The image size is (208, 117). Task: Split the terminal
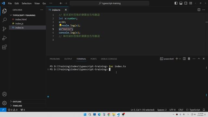184,58
